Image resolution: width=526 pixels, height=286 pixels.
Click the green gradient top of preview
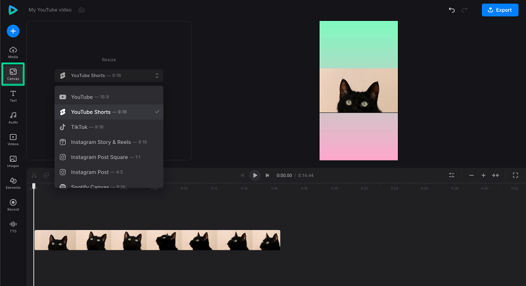pos(358,45)
